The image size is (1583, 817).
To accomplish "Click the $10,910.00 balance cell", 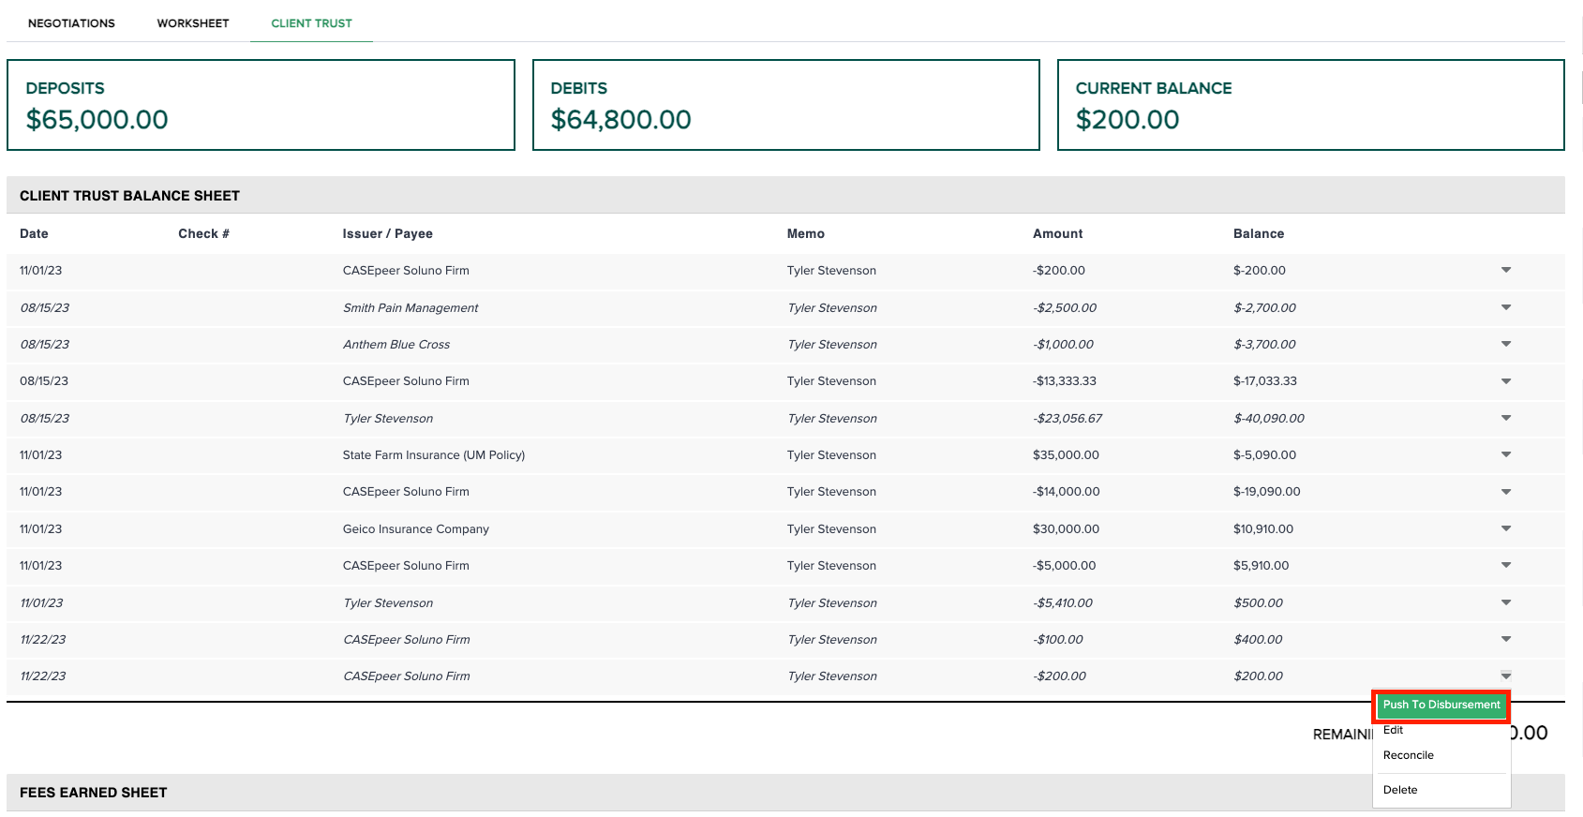I will (1263, 528).
